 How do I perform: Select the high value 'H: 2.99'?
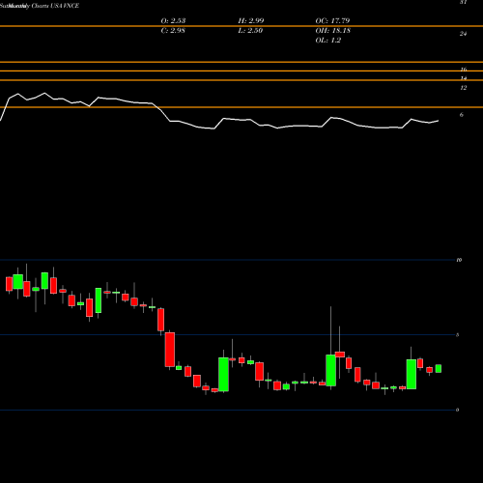tap(251, 20)
